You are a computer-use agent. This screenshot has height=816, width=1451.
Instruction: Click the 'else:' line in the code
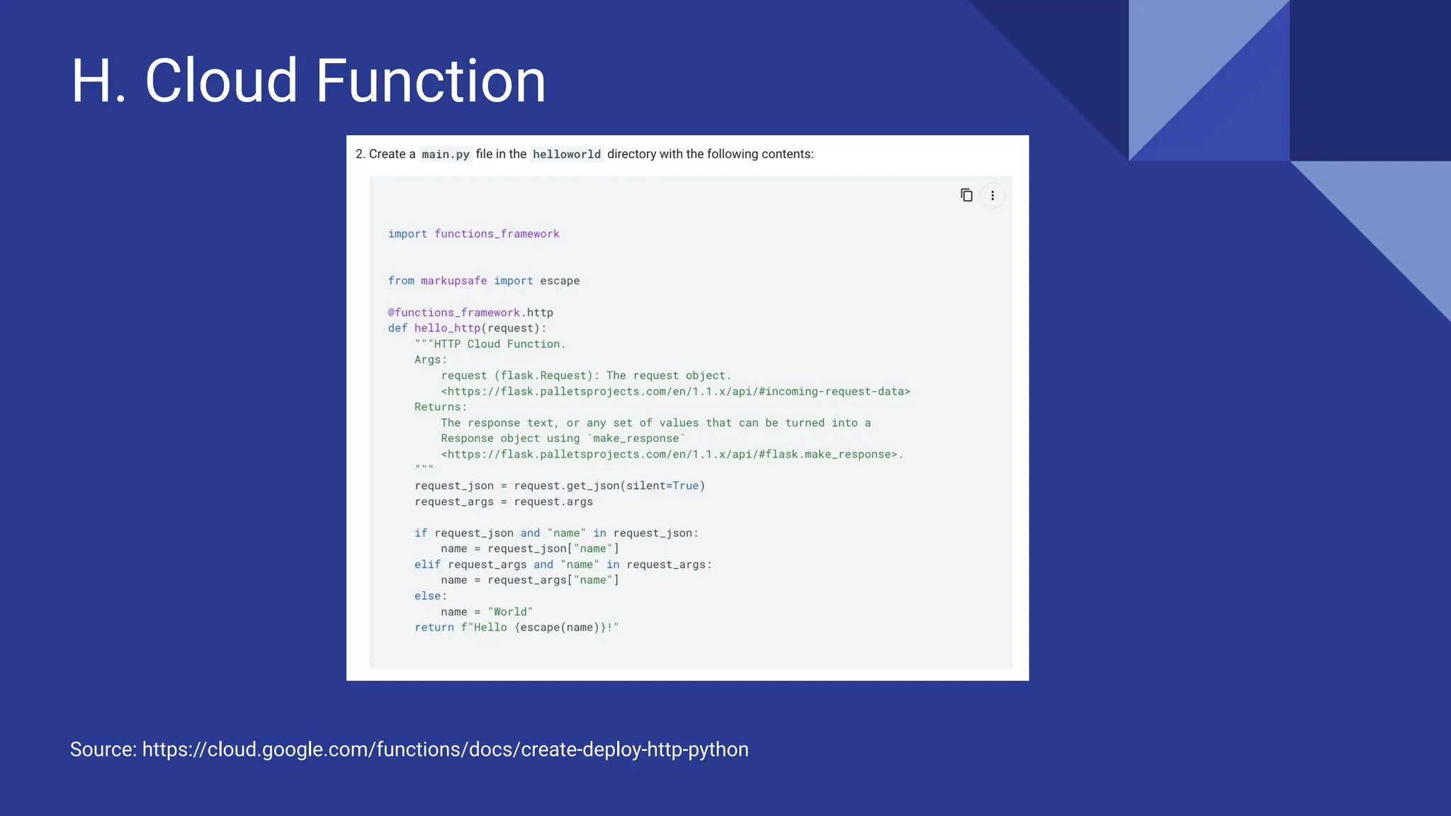(431, 596)
